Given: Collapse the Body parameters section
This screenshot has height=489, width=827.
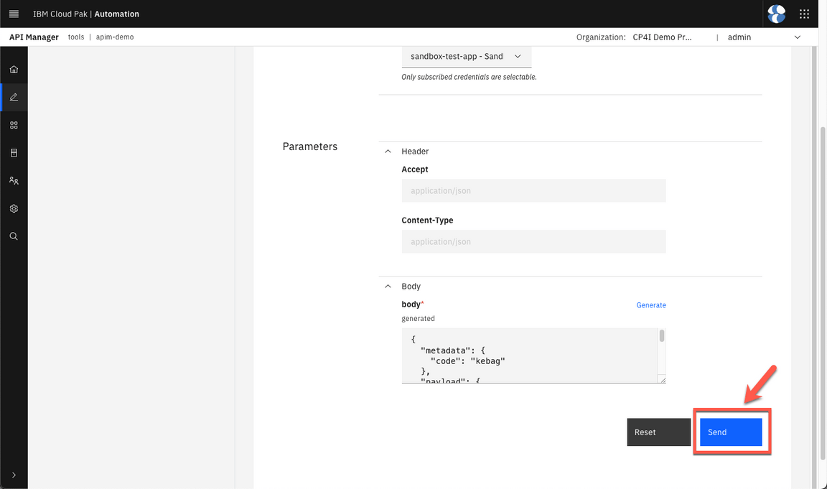Looking at the screenshot, I should [x=388, y=287].
